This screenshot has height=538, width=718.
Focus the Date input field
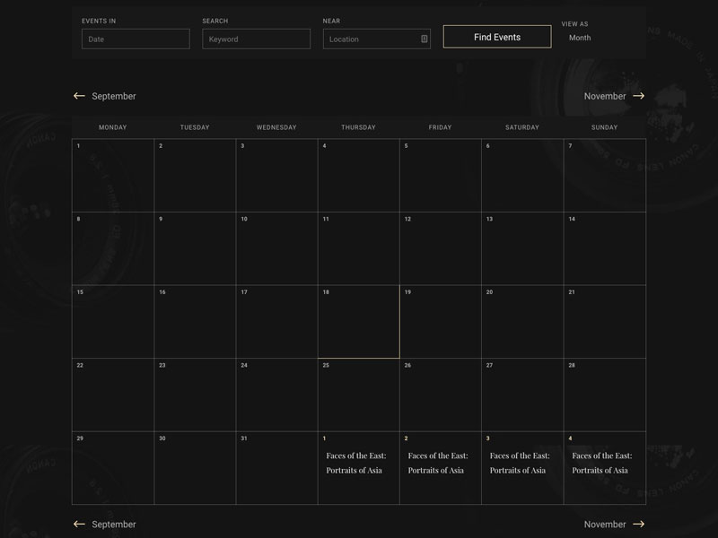136,39
